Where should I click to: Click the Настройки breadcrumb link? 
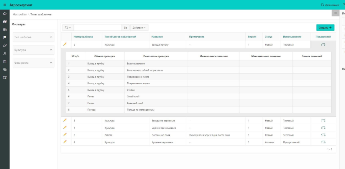click(20, 14)
